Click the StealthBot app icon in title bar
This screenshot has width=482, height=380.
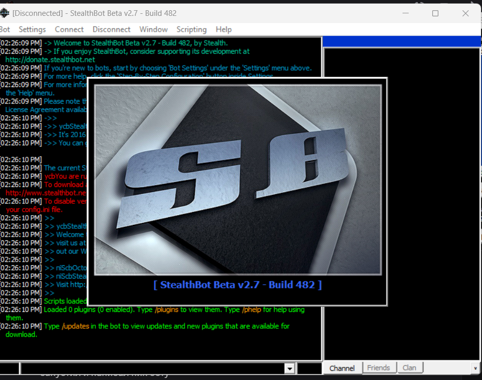(x=5, y=13)
